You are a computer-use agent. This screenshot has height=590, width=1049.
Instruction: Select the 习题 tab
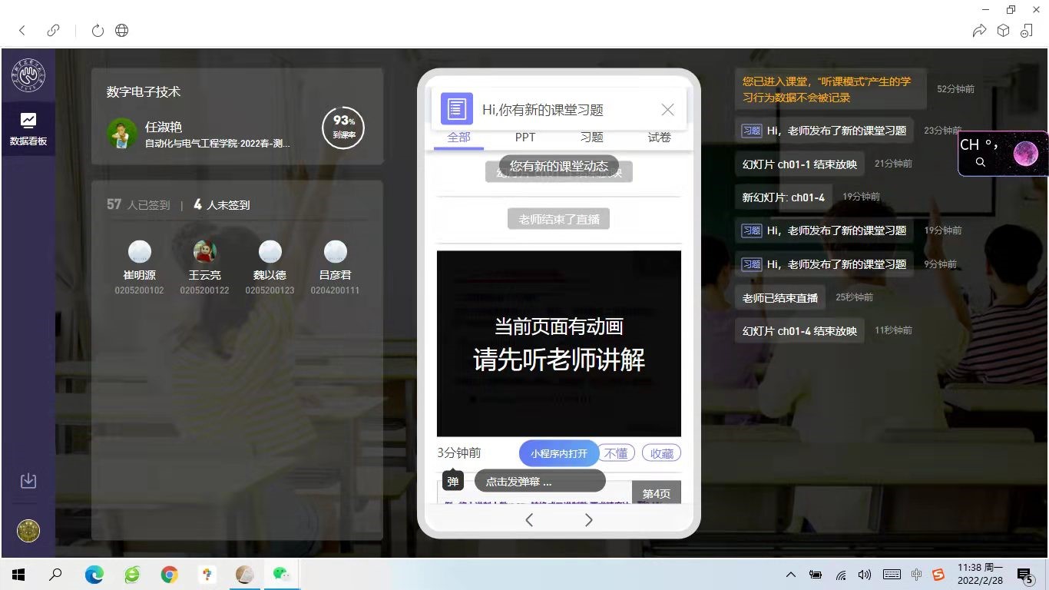pyautogui.click(x=591, y=138)
